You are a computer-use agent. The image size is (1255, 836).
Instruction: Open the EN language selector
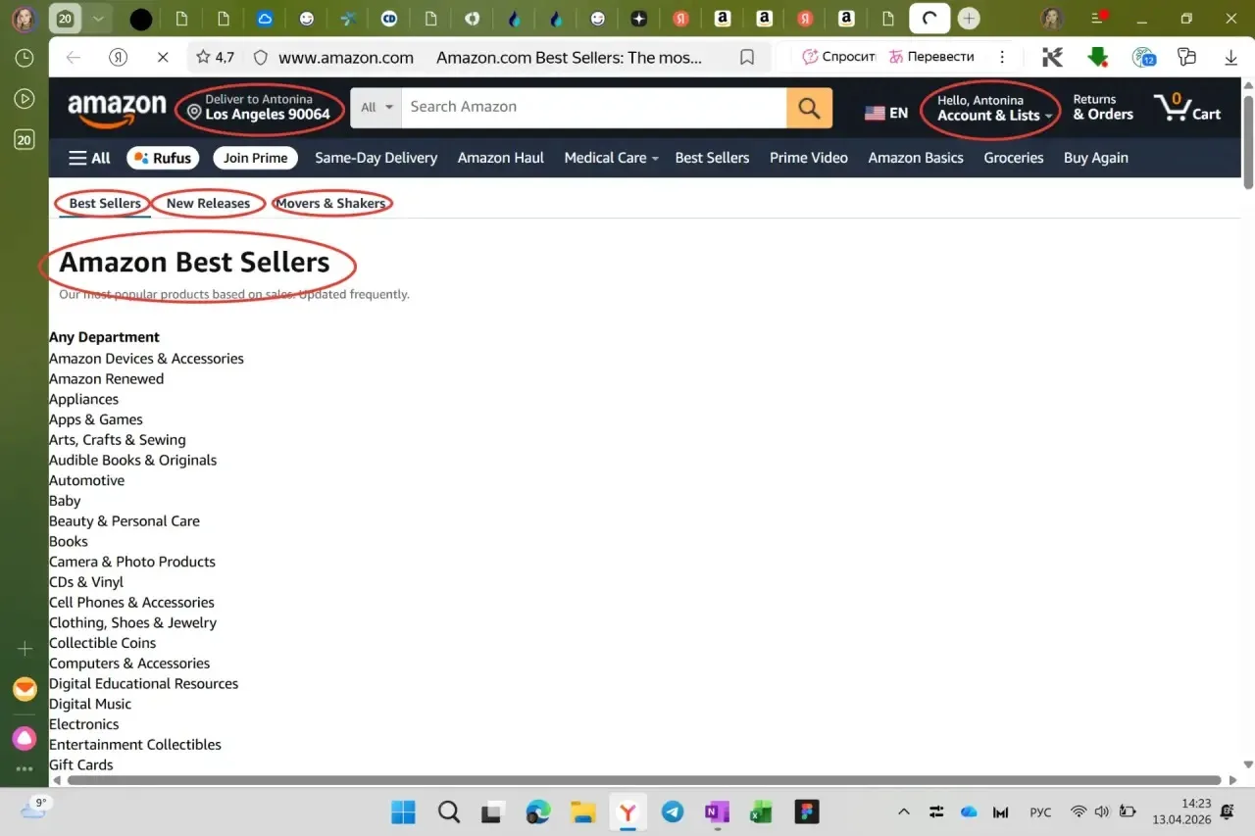(886, 113)
